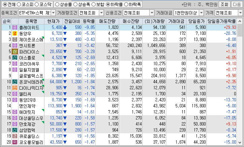The image size is (244, 147).
Task: Click the -20.76 value in 동양우 row
Action: pos(230,33)
